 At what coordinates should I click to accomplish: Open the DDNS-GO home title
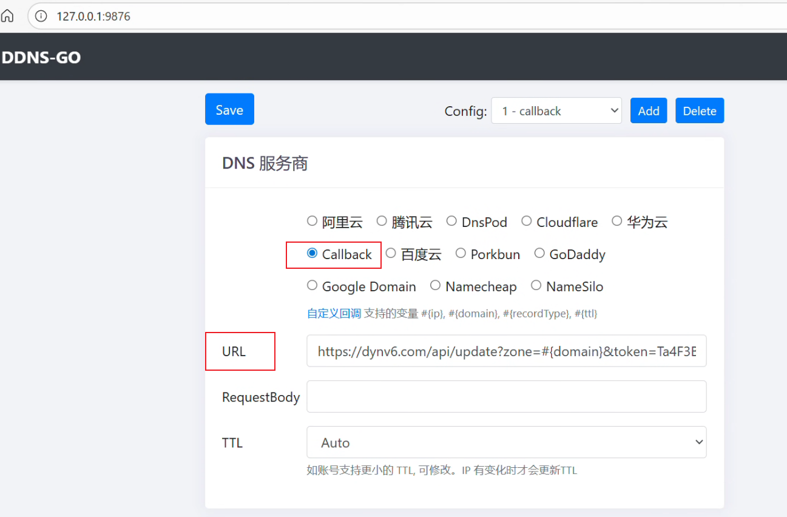click(x=41, y=58)
